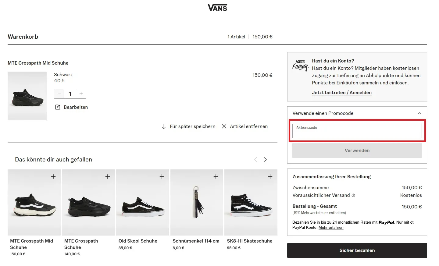The height and width of the screenshot is (266, 439).
Task: Open the Mehr erfahren PayPal link
Action: click(331, 227)
